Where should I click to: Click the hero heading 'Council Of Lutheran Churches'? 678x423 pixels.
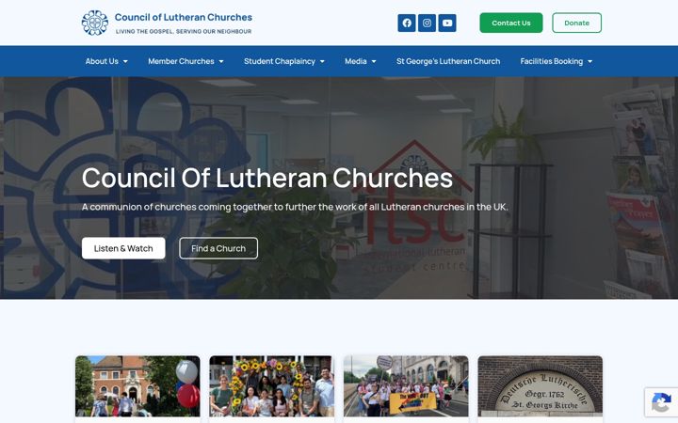(x=267, y=178)
